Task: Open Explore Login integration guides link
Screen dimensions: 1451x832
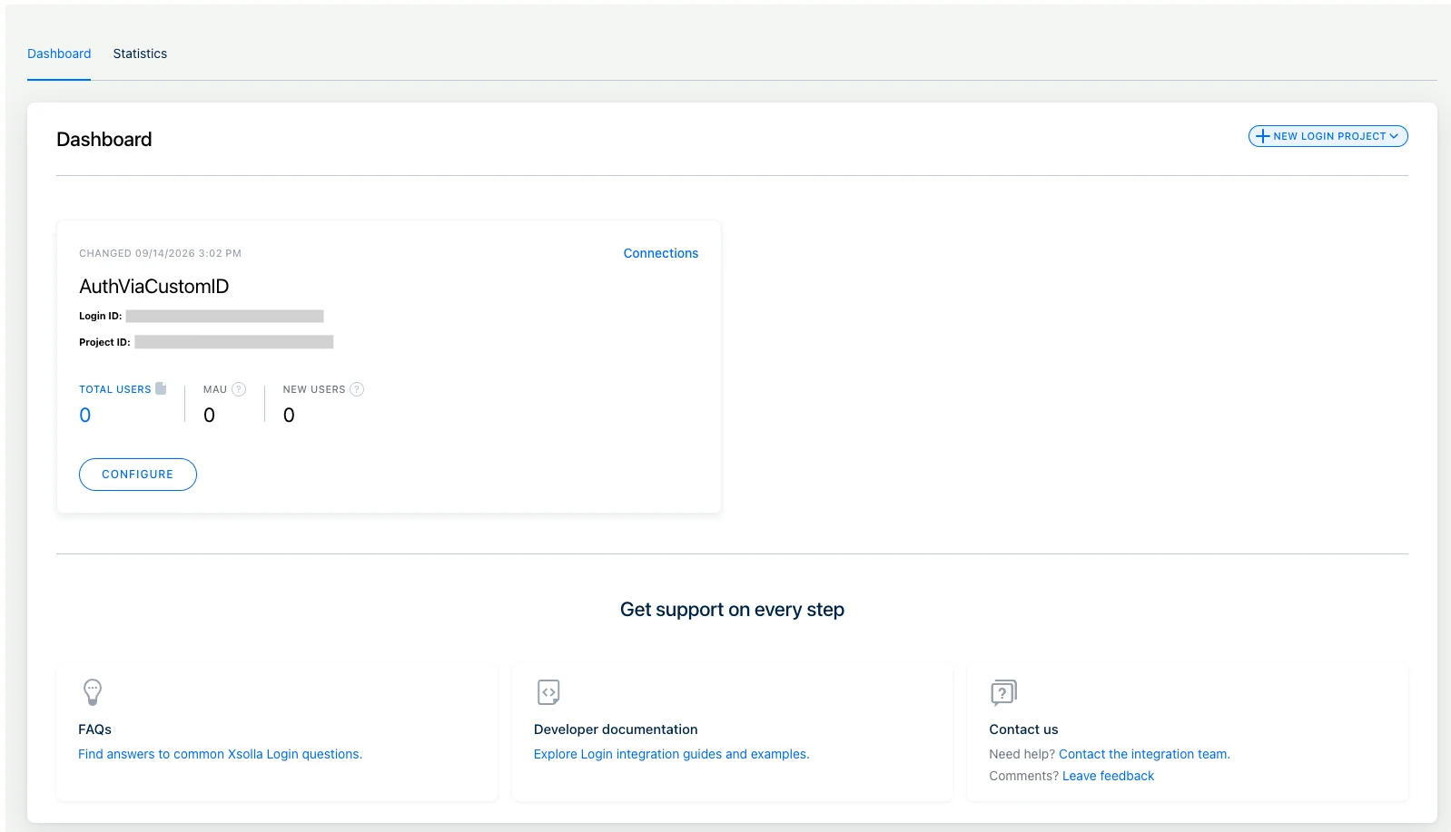Action: click(x=671, y=754)
